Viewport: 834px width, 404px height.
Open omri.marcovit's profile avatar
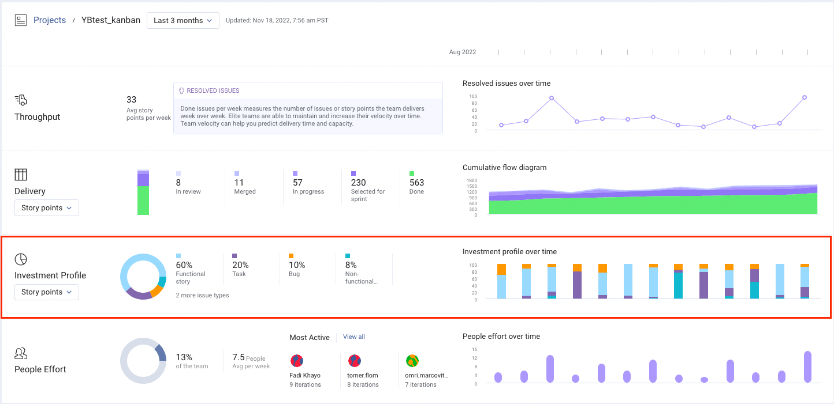pos(412,360)
